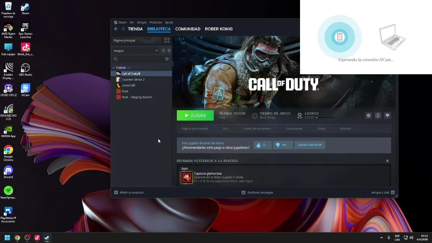Click No recommend button
Screen dimensions: 432x243
tap(283, 145)
